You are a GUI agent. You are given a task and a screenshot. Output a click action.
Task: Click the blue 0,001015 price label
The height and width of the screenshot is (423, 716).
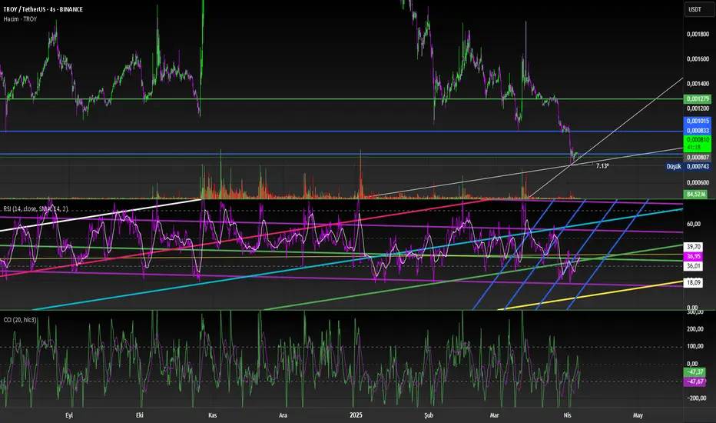[x=698, y=122]
